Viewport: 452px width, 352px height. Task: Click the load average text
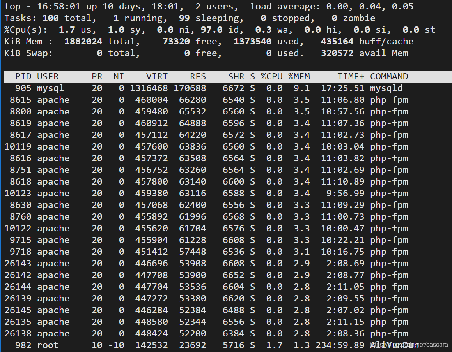point(332,6)
